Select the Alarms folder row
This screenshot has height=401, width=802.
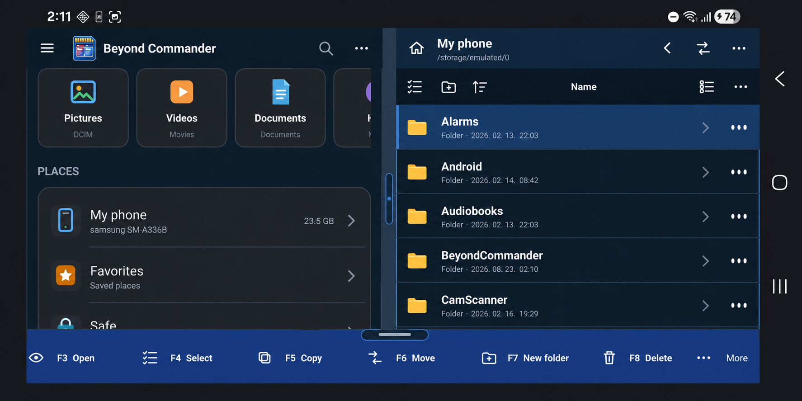(578, 127)
